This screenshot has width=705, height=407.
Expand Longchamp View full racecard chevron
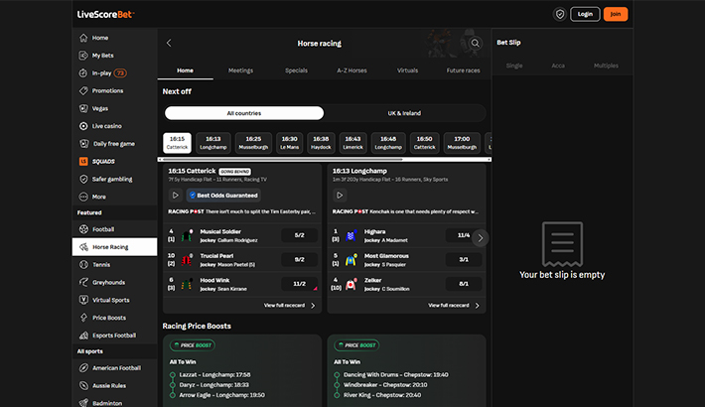click(477, 306)
